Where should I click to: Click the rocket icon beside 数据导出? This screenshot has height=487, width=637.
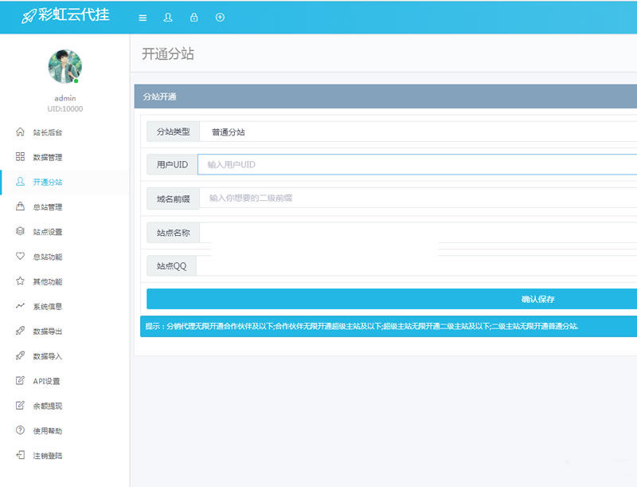pyautogui.click(x=20, y=331)
